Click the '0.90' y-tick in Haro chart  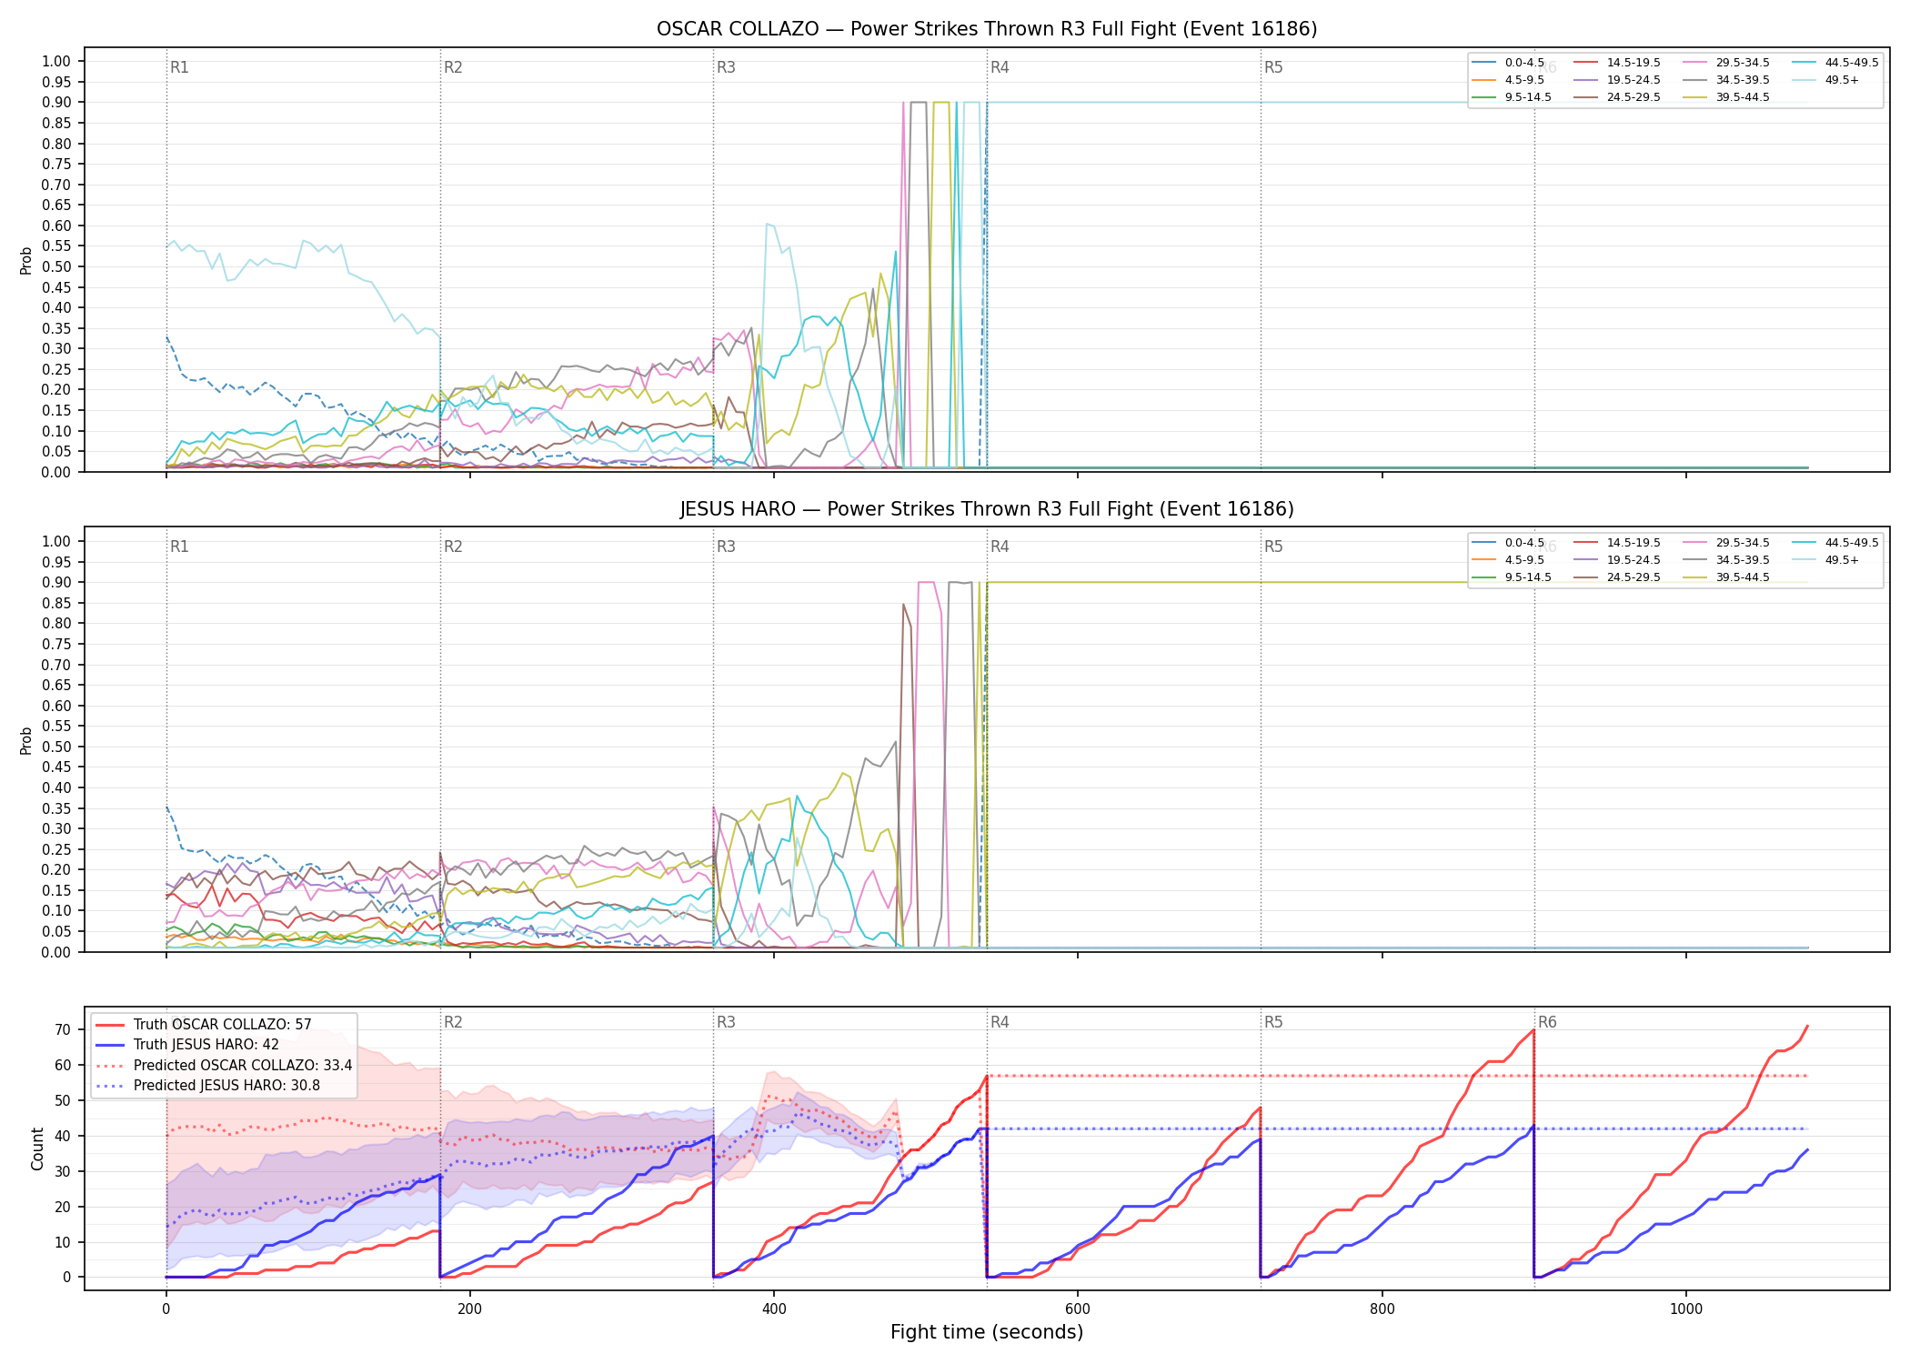tap(56, 582)
